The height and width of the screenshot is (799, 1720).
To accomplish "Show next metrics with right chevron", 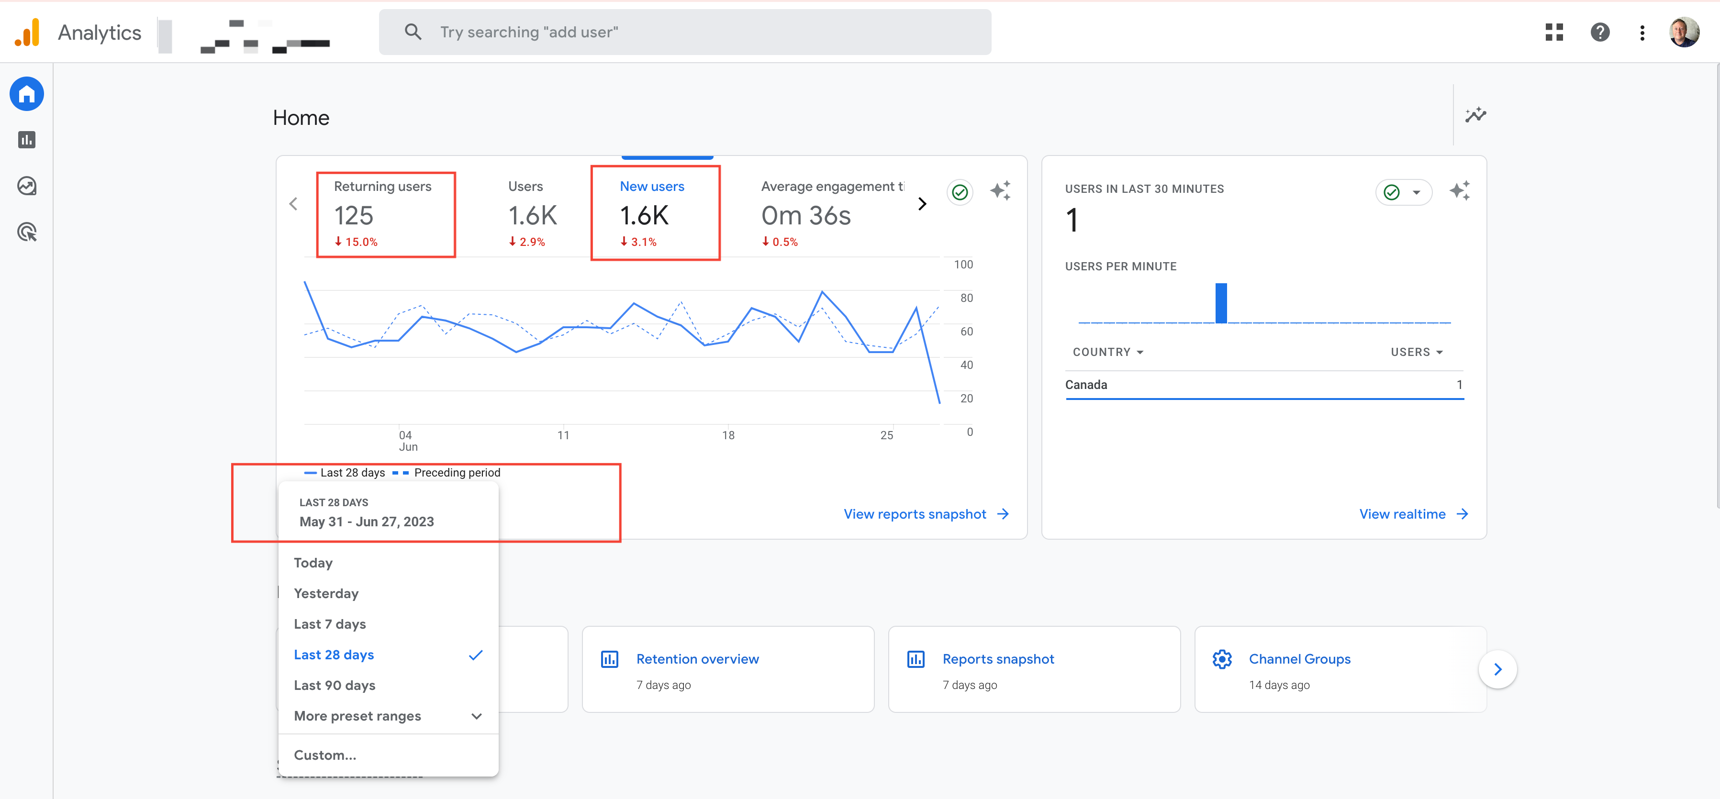I will [x=922, y=204].
